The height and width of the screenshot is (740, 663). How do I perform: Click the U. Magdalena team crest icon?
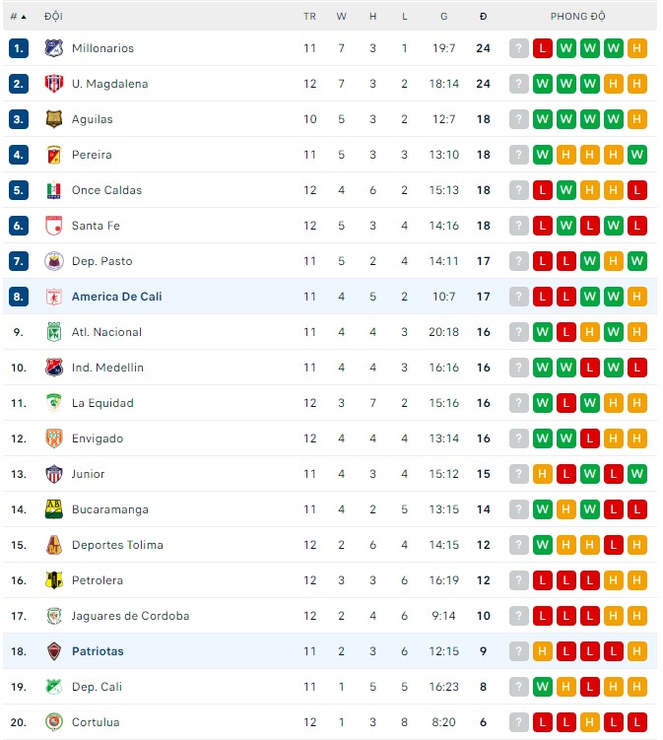(54, 84)
